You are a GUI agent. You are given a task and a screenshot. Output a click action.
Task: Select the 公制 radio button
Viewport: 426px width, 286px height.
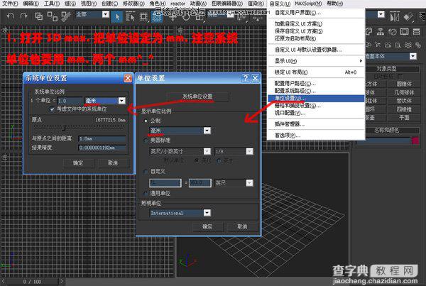pyautogui.click(x=146, y=121)
